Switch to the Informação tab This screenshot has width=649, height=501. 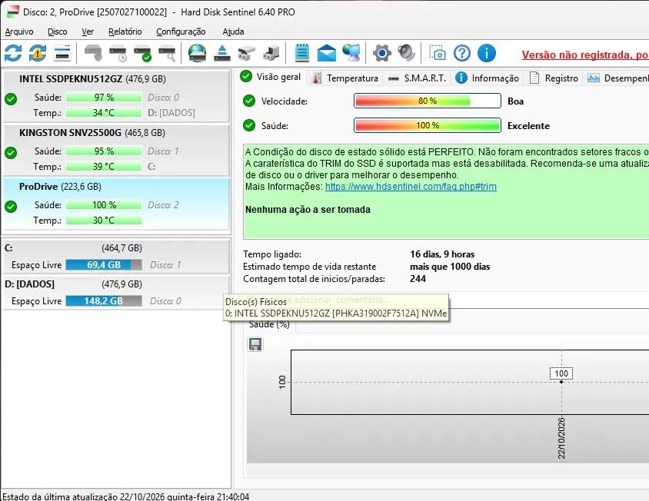(488, 78)
